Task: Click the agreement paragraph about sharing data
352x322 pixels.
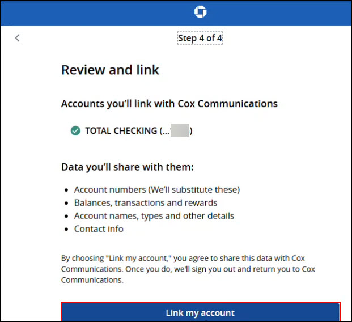Action: pyautogui.click(x=188, y=269)
